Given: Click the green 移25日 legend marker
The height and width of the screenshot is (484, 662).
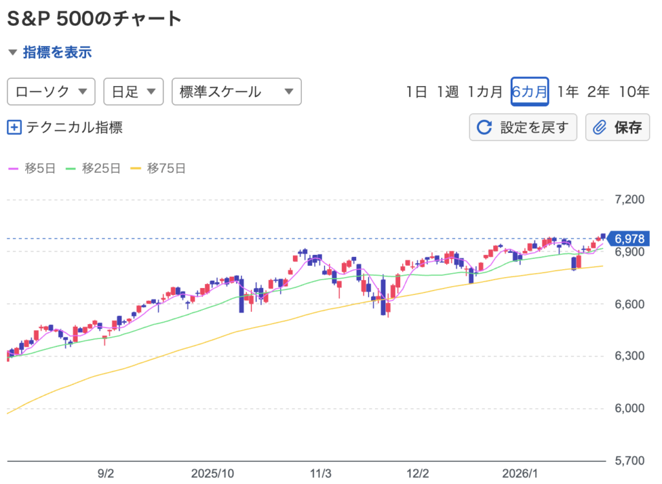Looking at the screenshot, I should click(x=70, y=169).
